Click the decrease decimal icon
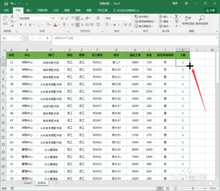 (130, 25)
